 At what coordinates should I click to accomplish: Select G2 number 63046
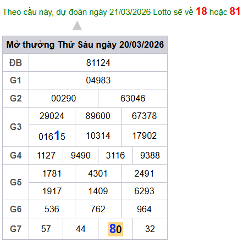(133, 98)
